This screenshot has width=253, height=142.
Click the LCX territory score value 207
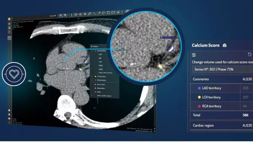(245, 97)
